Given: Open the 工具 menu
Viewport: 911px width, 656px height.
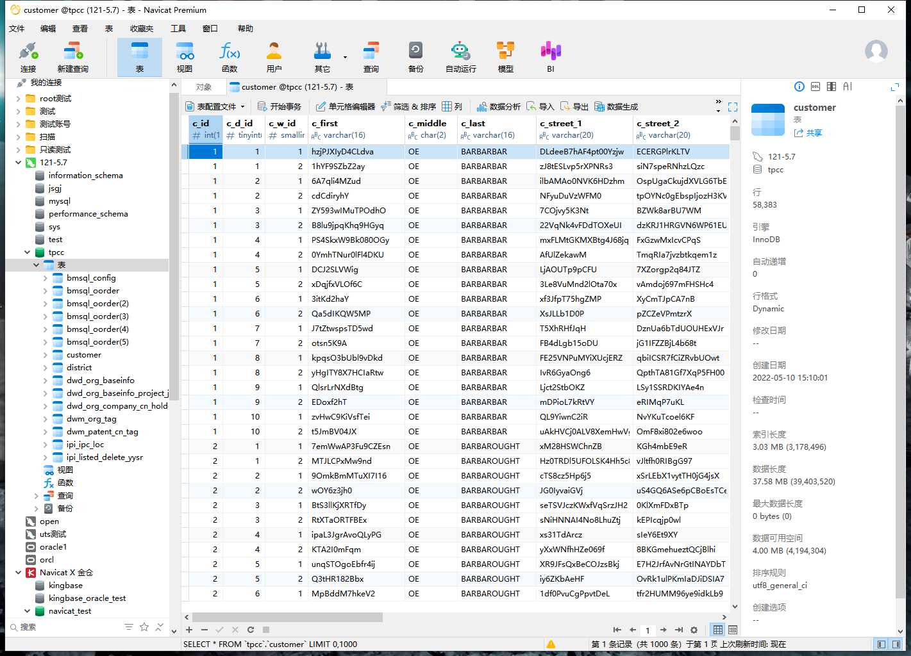Looking at the screenshot, I should point(178,29).
